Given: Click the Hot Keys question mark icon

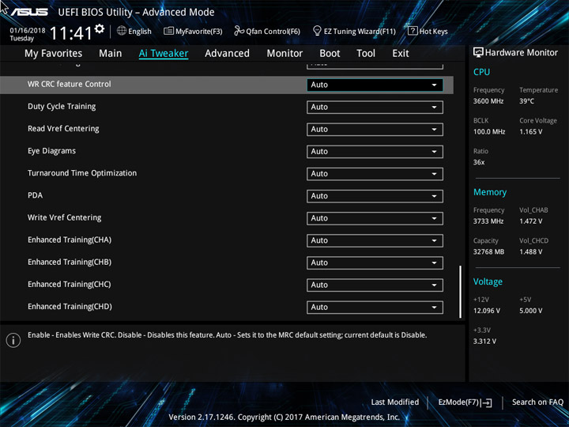Looking at the screenshot, I should click(x=413, y=31).
